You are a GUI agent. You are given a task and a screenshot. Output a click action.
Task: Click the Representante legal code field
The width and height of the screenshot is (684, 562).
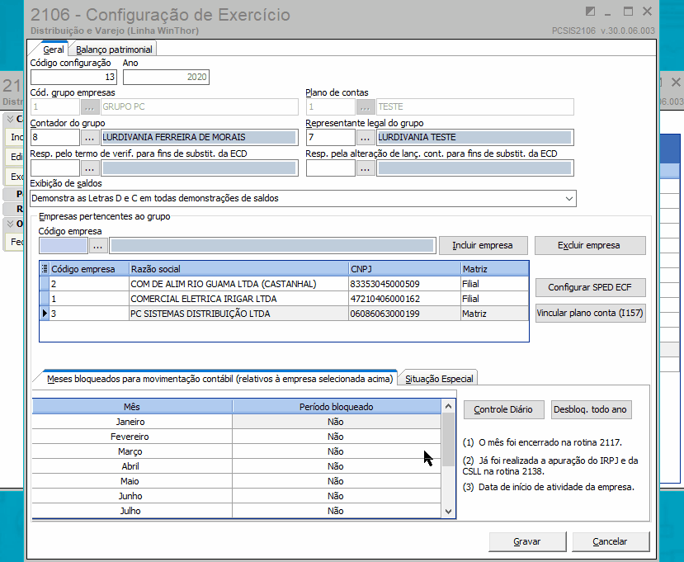tap(331, 138)
